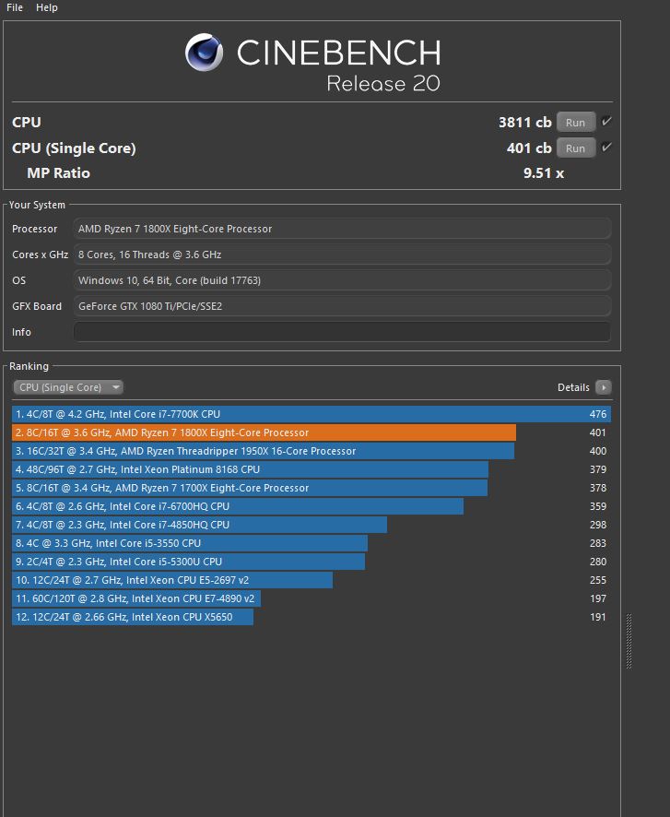The height and width of the screenshot is (817, 670).
Task: Click the Details arrow button
Action: coord(604,387)
